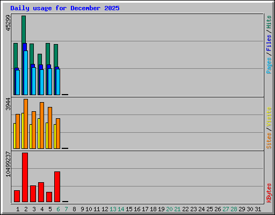Click the red KBytes bar for day 2
Image resolution: width=275 pixels, height=215 pixels.
pyautogui.click(x=25, y=177)
